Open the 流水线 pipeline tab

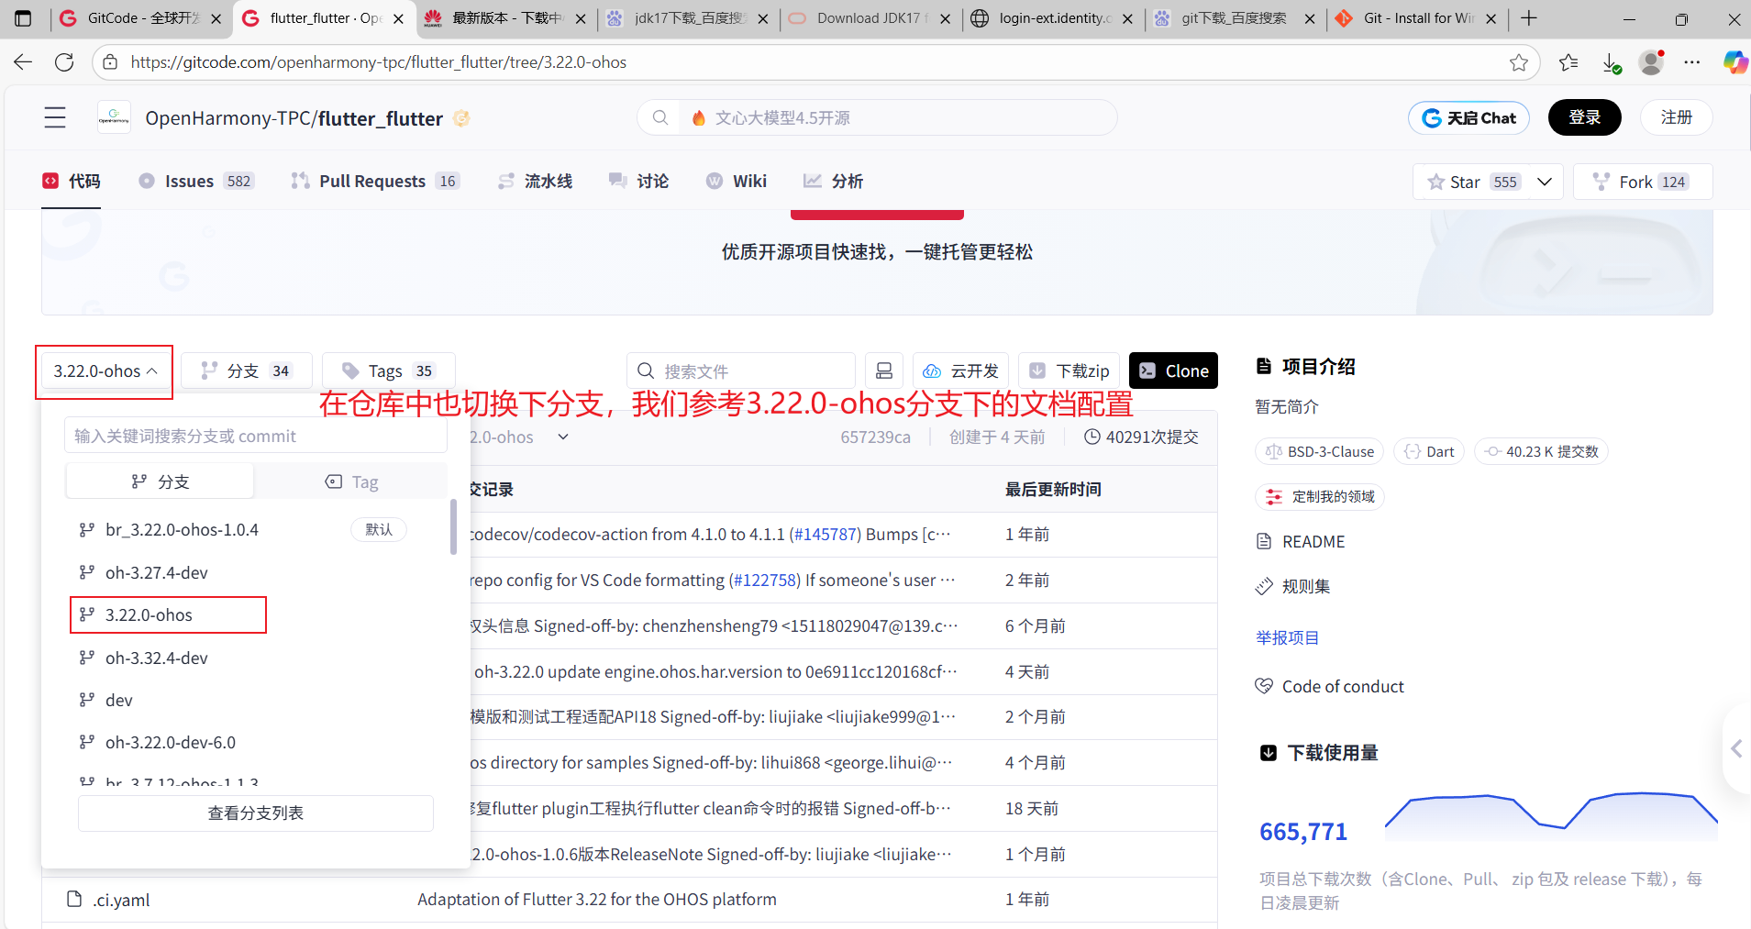pyautogui.click(x=536, y=181)
